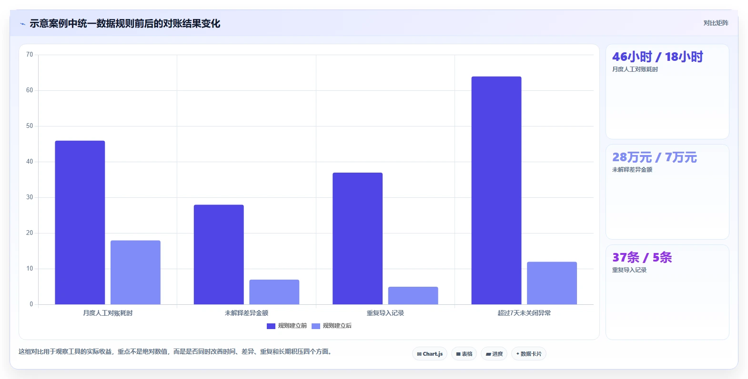The height and width of the screenshot is (379, 748).
Task: Click the light bar for 重复导入记录
Action: coord(413,295)
